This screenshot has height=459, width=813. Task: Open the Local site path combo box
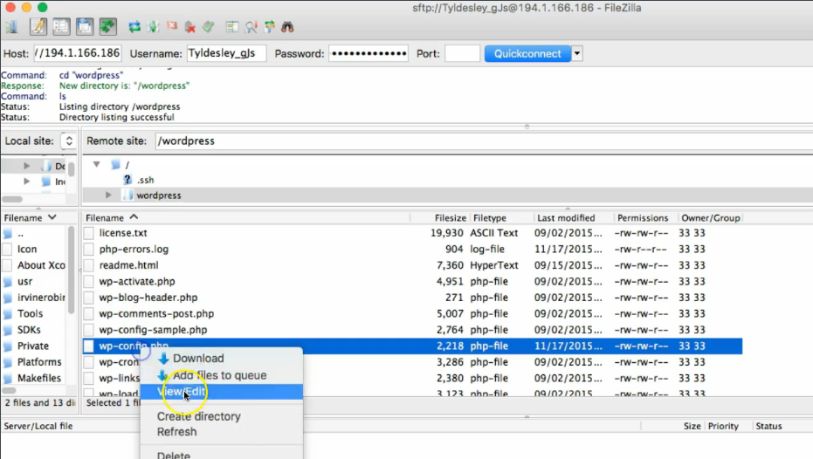[68, 140]
